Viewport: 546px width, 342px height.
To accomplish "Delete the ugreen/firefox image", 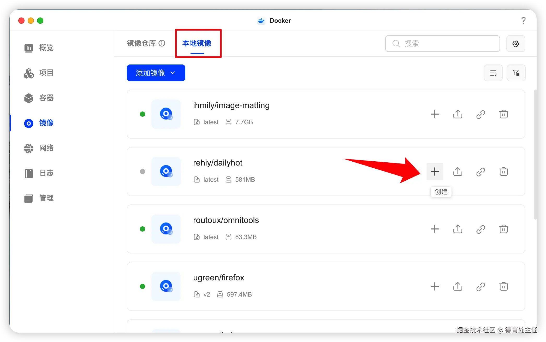I will pos(504,286).
